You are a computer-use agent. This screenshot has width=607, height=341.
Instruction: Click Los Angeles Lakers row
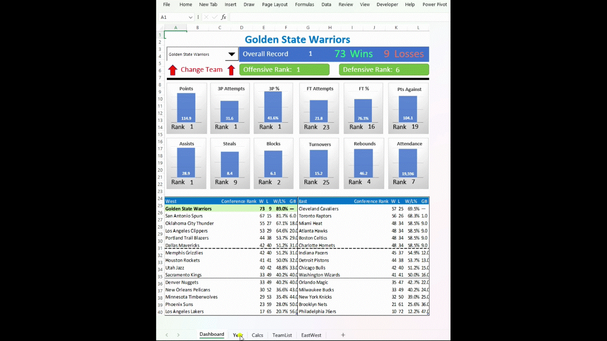click(x=231, y=312)
